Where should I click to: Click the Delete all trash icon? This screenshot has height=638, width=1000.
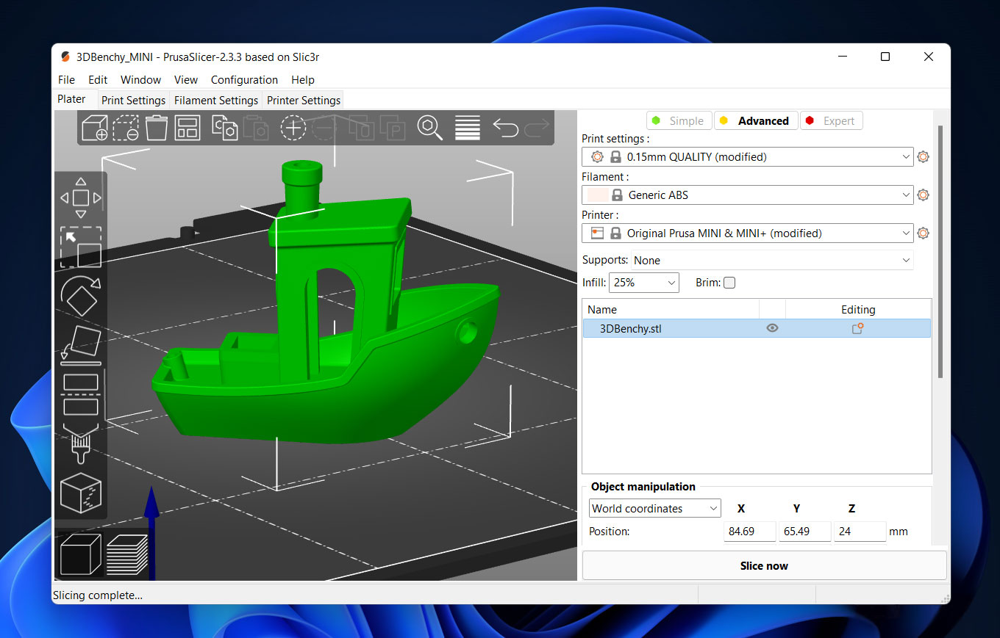[157, 128]
